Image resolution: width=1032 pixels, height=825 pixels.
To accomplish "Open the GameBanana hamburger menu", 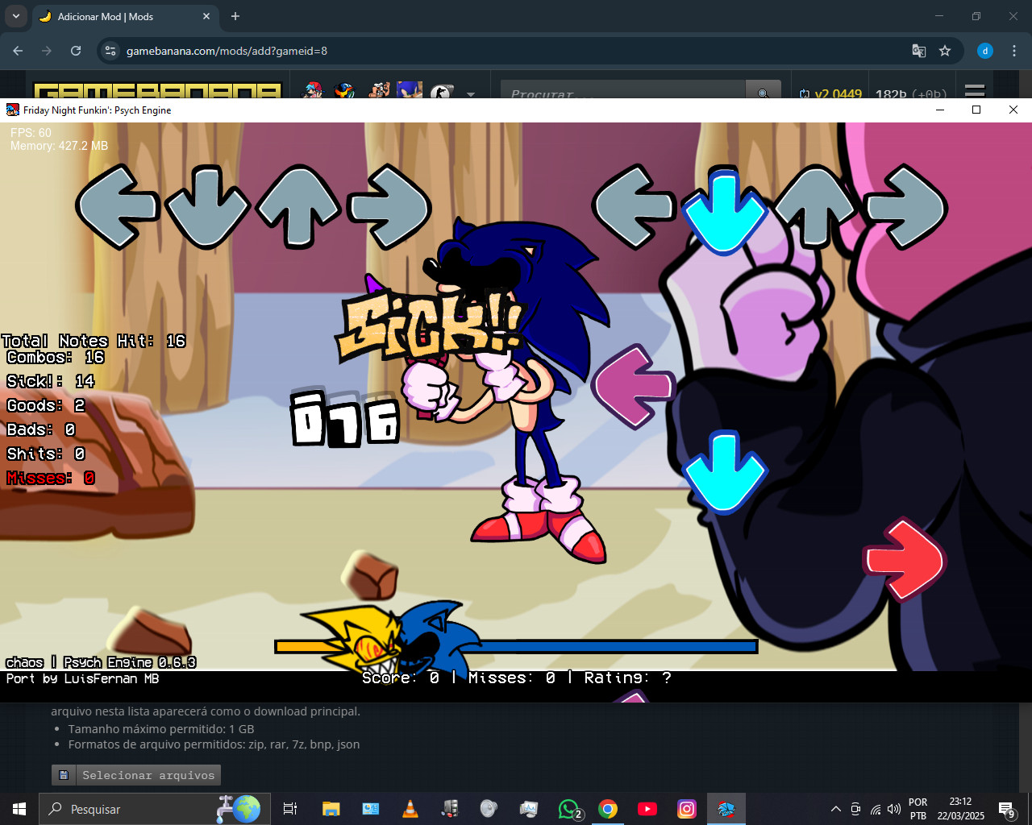I will (975, 91).
